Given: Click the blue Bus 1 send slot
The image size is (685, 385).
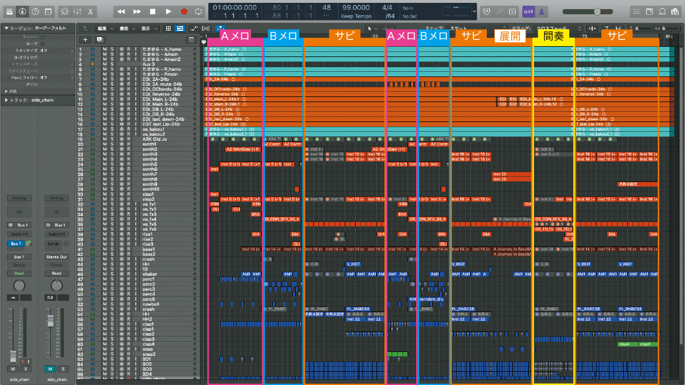Looking at the screenshot, I should (15, 244).
